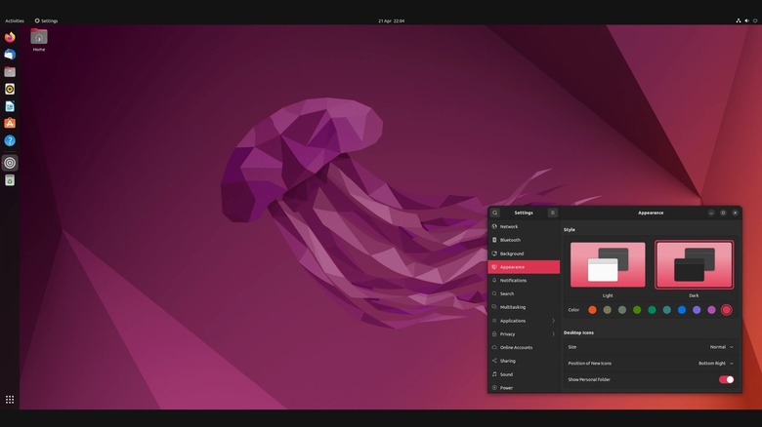Click the Settings gear icon in dock
The width and height of the screenshot is (762, 427).
pyautogui.click(x=10, y=163)
